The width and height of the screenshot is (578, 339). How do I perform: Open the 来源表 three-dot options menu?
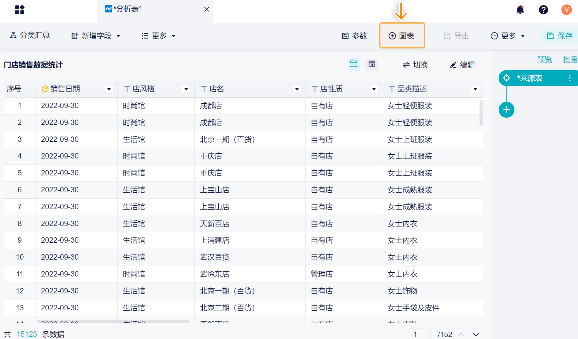(x=570, y=78)
